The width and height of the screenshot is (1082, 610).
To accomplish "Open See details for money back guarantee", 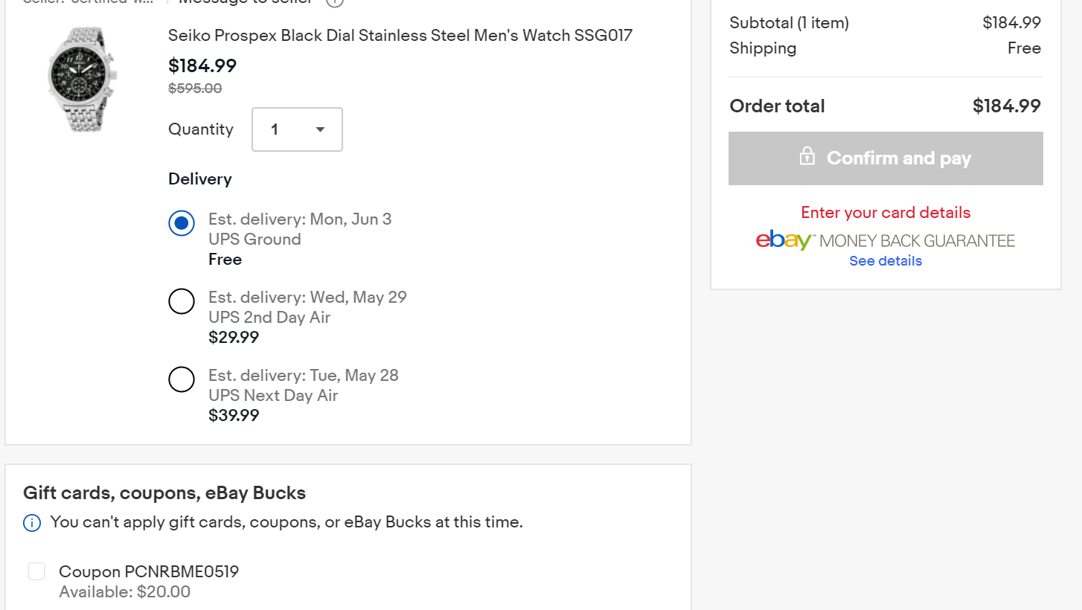I will click(x=886, y=261).
